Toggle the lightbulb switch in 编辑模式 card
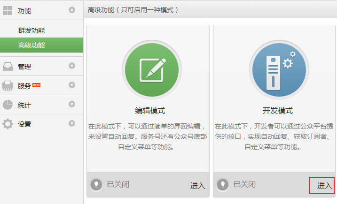This screenshot has height=204, width=337. click(x=96, y=184)
